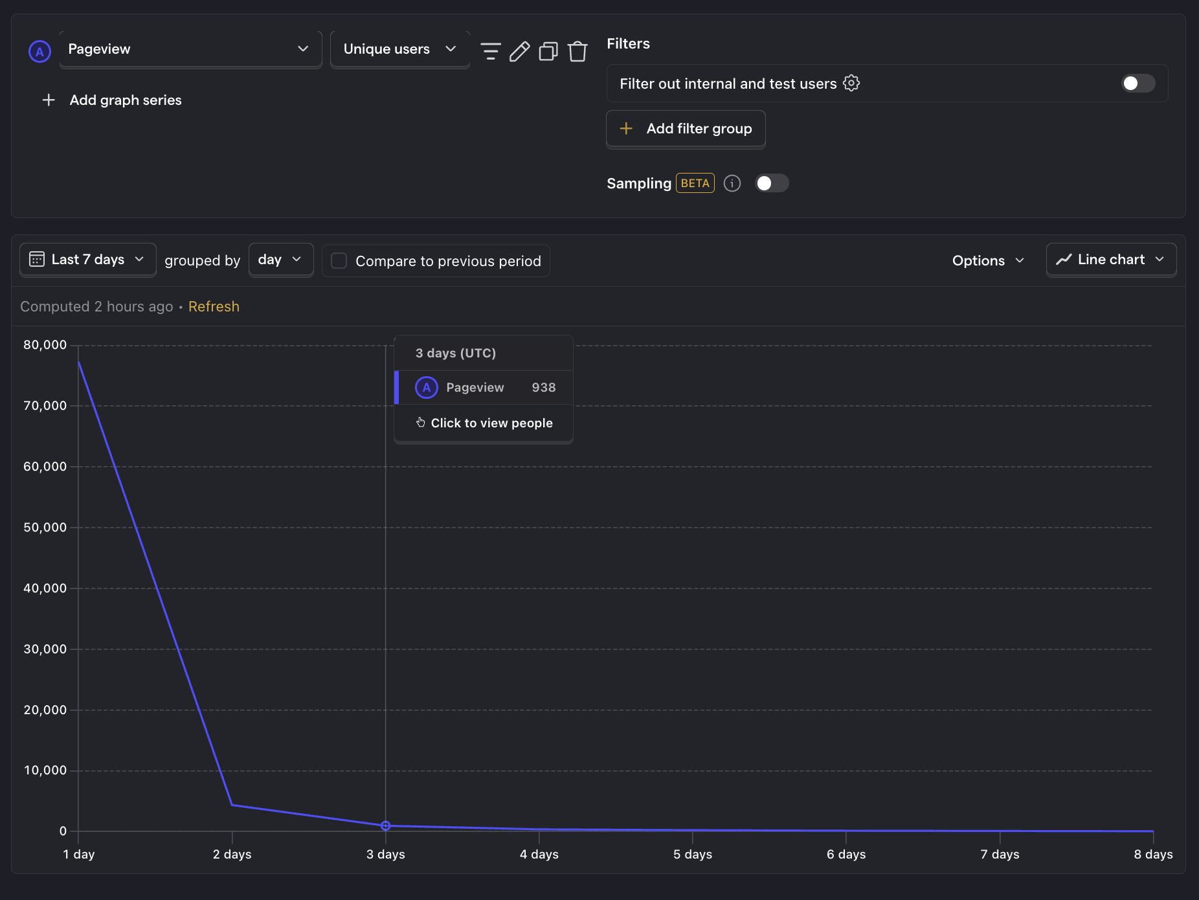
Task: Delete the Pageview series with trash icon
Action: (x=577, y=51)
